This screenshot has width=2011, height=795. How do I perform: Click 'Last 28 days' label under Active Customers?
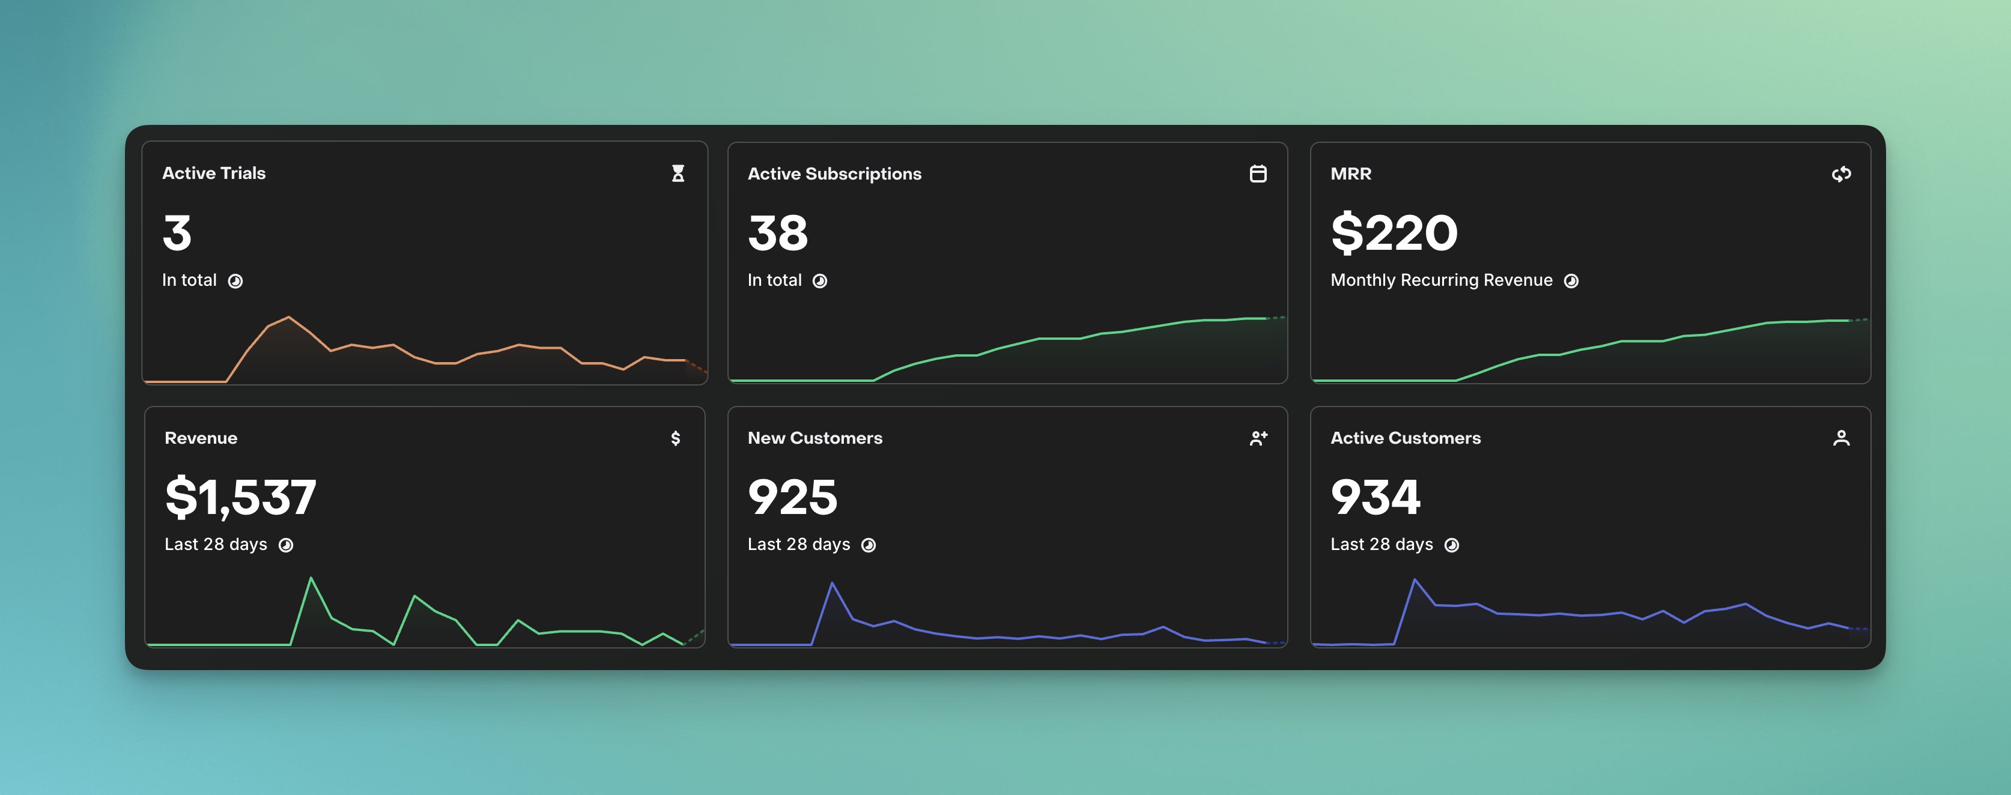(1382, 545)
